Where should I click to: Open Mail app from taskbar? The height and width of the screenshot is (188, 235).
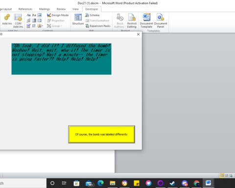point(89,183)
